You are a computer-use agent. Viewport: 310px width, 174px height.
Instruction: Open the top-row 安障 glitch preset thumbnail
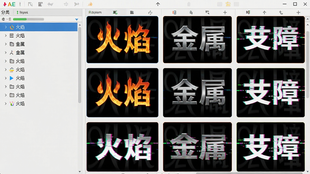point(270,40)
